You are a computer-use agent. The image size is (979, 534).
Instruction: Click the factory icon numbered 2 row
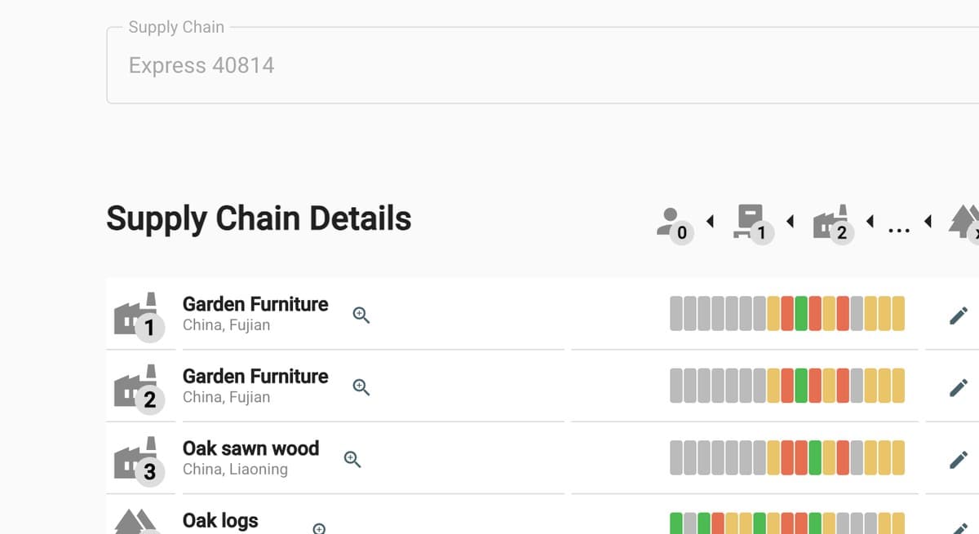pos(135,387)
